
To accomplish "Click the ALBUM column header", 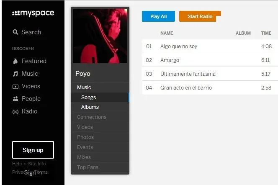I will 243,33.
